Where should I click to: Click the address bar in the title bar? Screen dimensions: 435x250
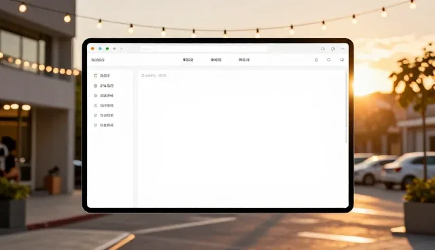204,49
